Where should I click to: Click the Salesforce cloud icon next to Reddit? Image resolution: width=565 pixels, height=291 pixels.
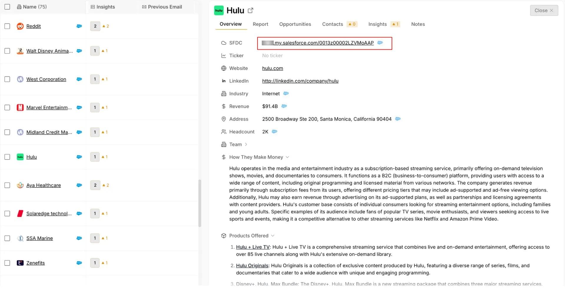pyautogui.click(x=79, y=26)
